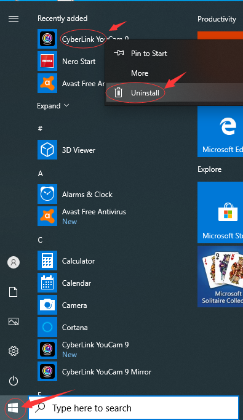Click 3D Viewer label text

[79, 150]
